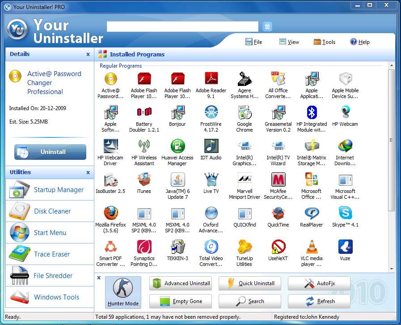Viewport: 401px width, 325px height.
Task: Select HP Webcam icon
Action: point(345,112)
